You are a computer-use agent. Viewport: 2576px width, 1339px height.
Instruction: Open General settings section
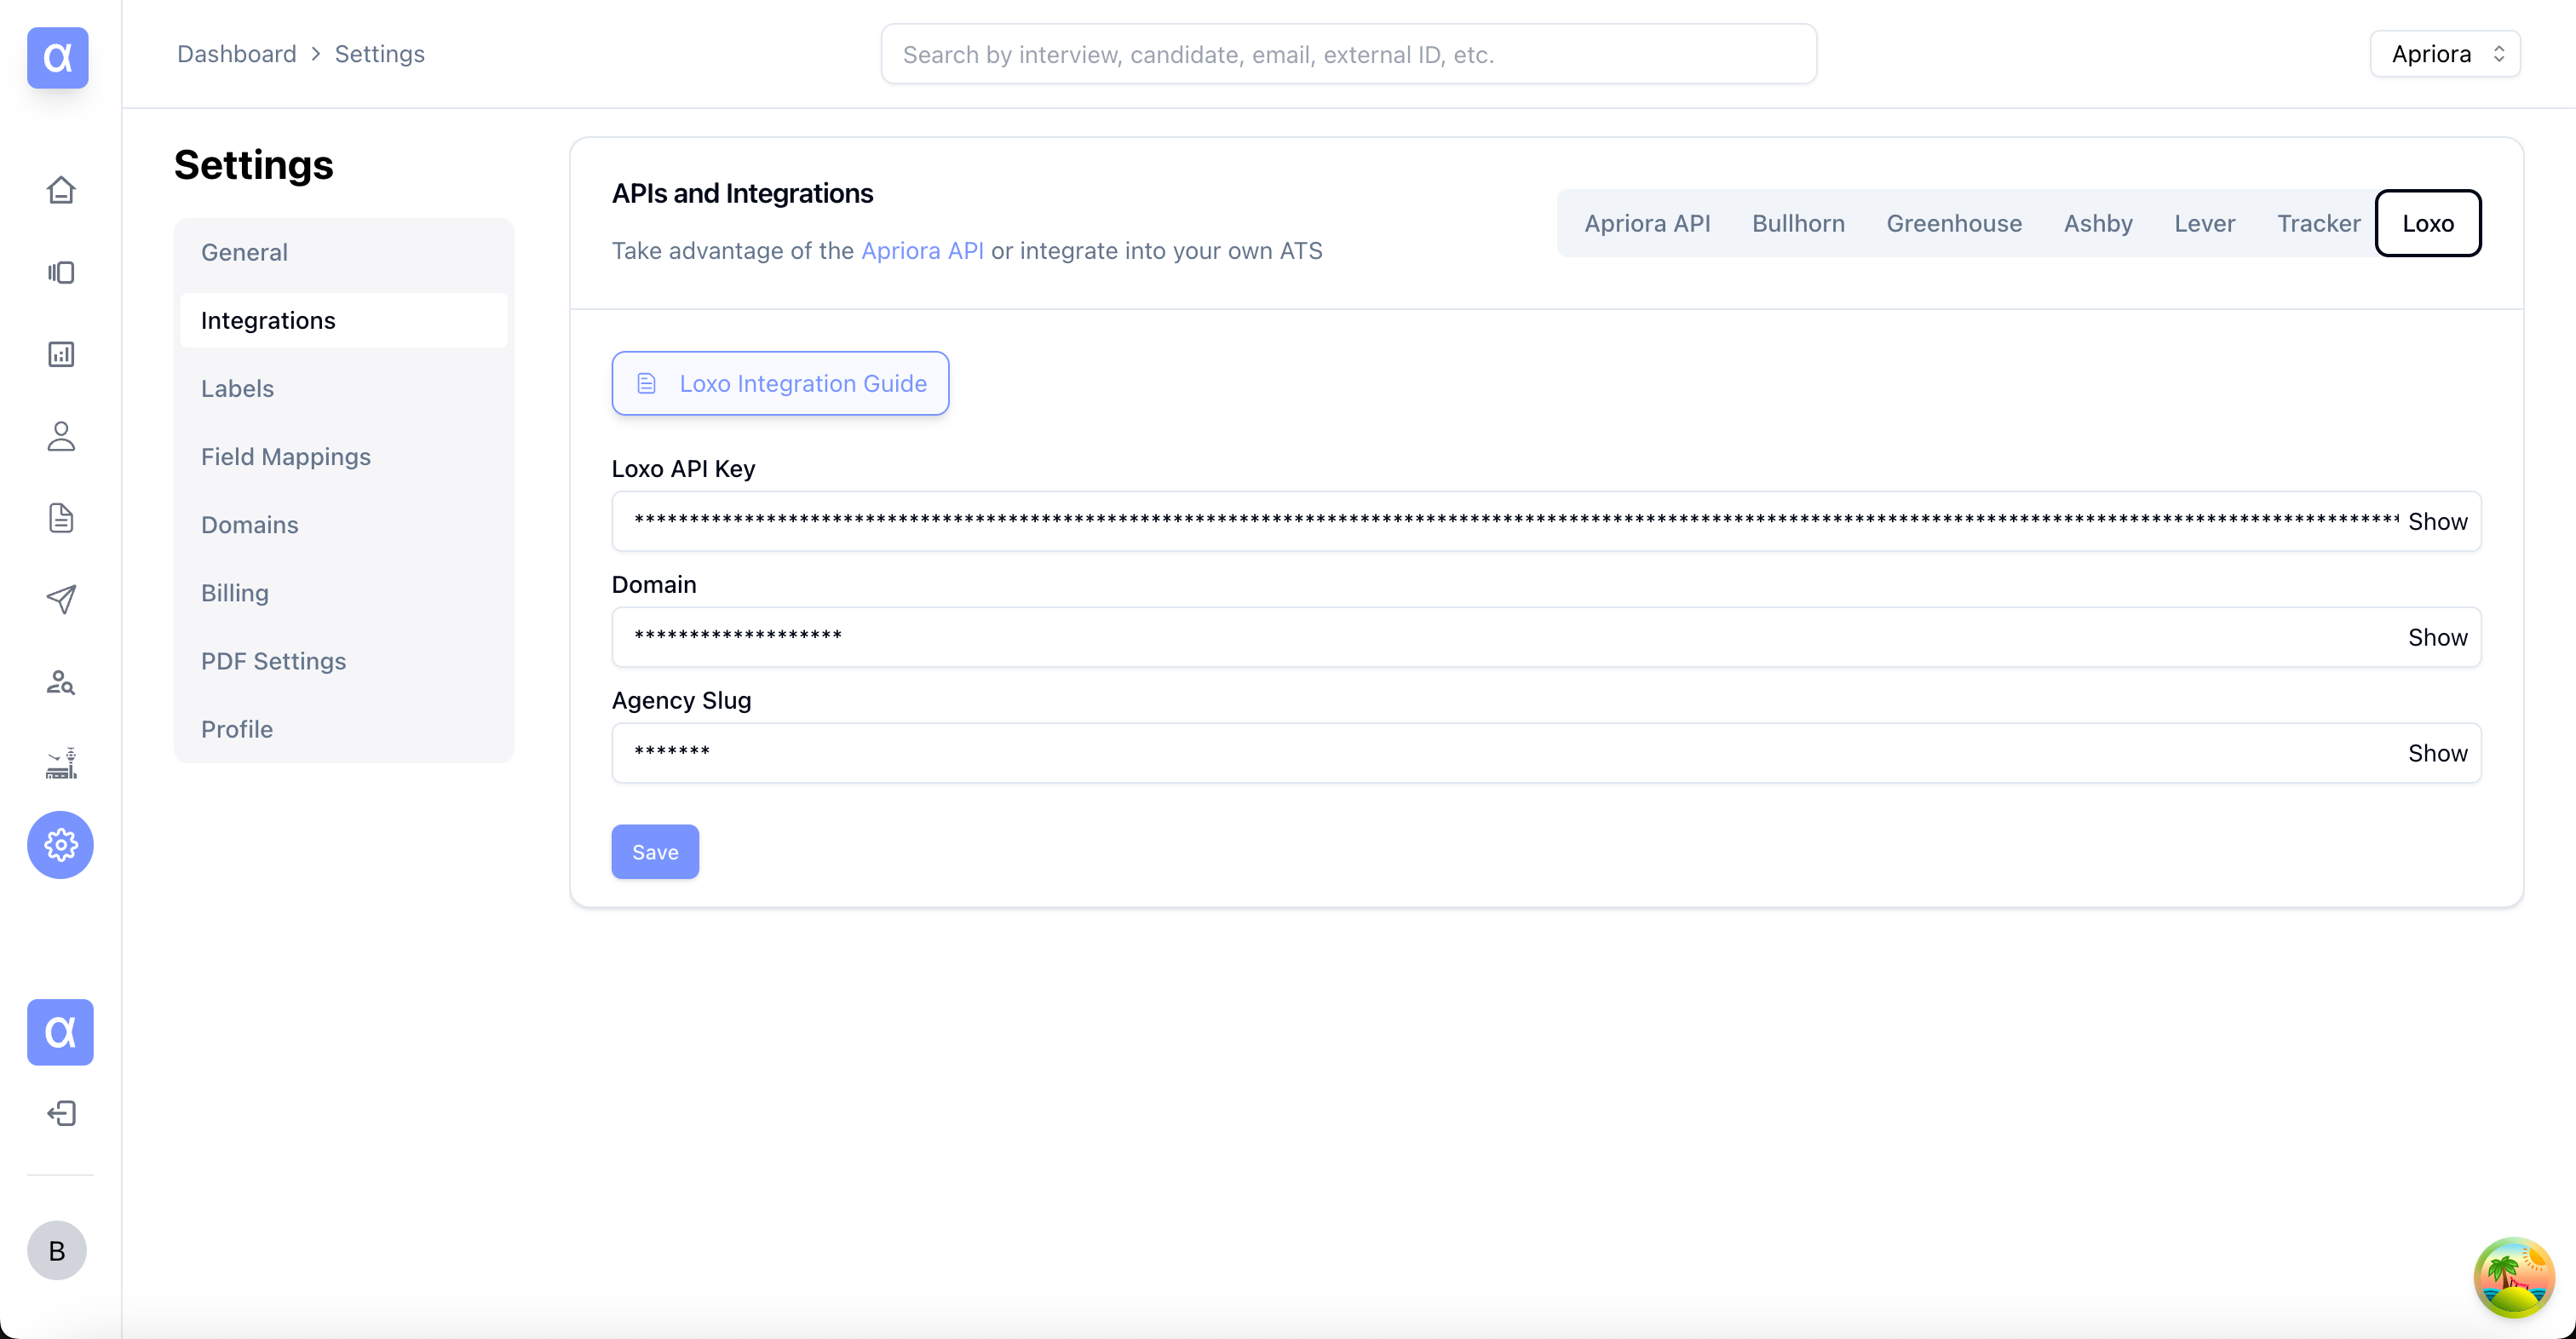coord(344,252)
